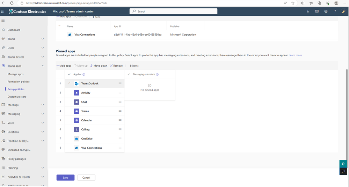
Task: Open the teal help assistant icon
Action: [x=343, y=164]
